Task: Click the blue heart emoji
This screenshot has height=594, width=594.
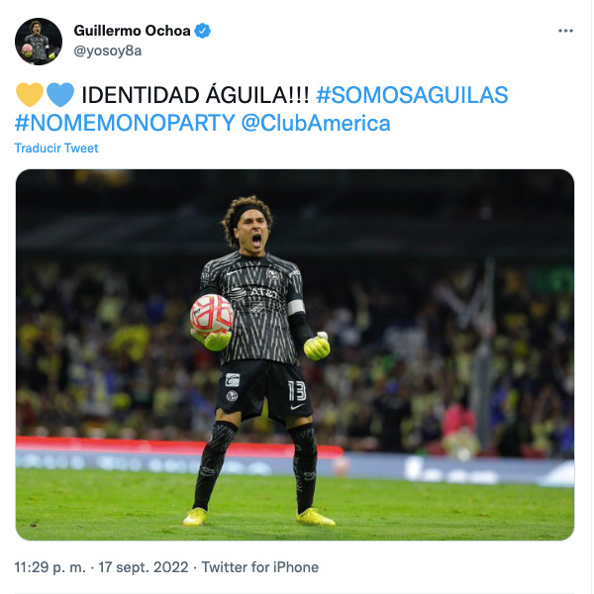Action: [x=60, y=94]
